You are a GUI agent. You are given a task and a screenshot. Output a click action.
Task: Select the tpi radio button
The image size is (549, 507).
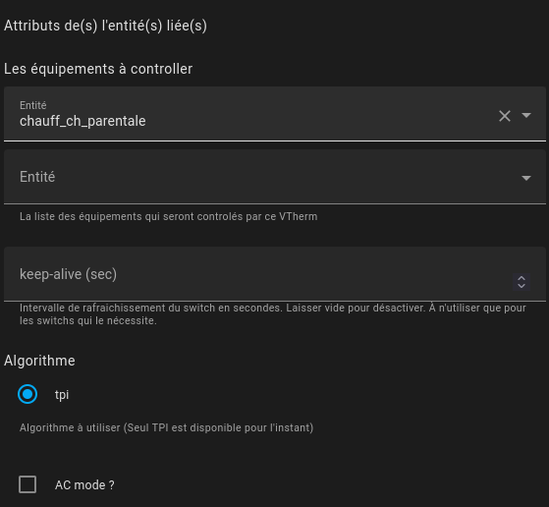pos(27,394)
